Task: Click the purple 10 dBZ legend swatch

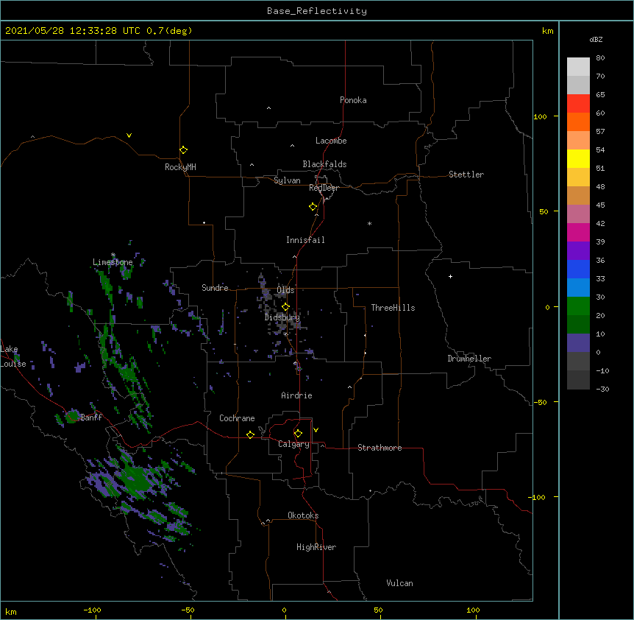Action: coord(578,343)
